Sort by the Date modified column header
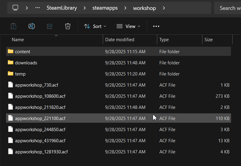 click(120, 40)
